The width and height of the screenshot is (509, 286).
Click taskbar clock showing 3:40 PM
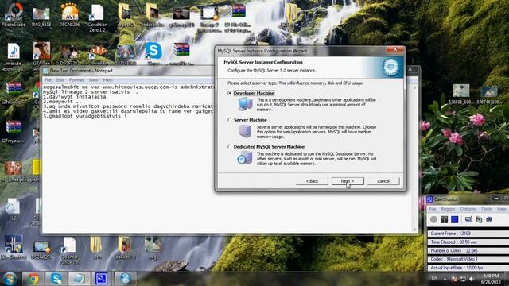click(491, 279)
